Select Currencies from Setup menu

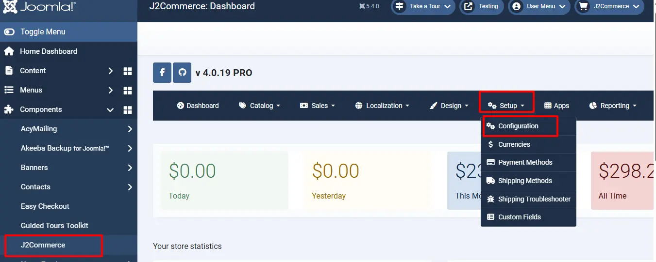(x=528, y=144)
